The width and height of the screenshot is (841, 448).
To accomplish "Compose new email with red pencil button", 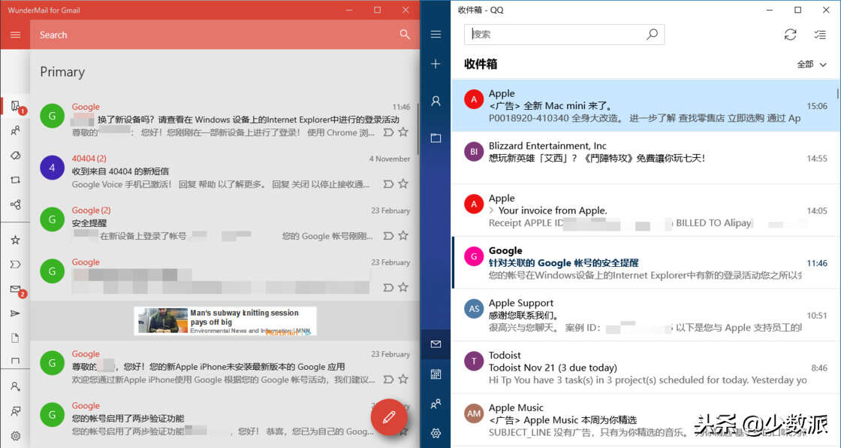I will coord(389,417).
